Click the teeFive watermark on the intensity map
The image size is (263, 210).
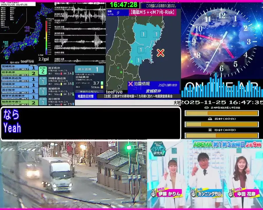click(x=114, y=92)
